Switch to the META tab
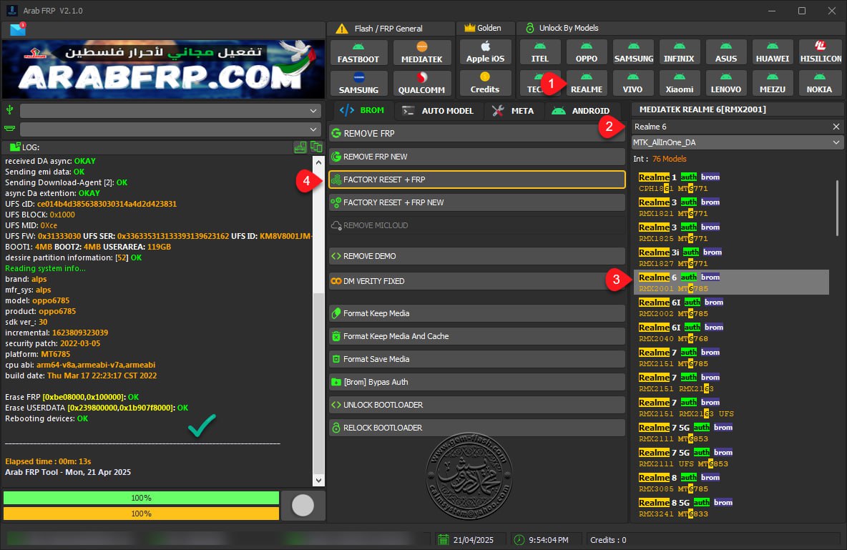The width and height of the screenshot is (847, 550). point(513,111)
